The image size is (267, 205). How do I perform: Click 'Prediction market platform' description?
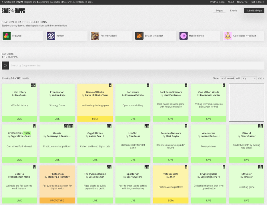click(57, 146)
